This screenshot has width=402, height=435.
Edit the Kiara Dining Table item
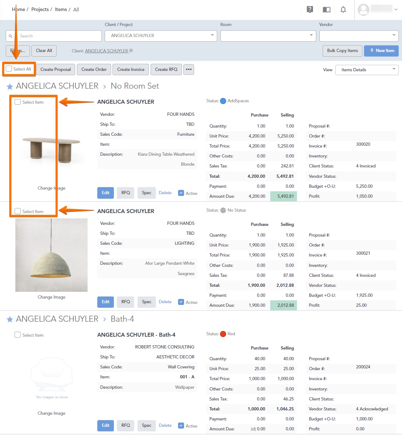coord(106,193)
